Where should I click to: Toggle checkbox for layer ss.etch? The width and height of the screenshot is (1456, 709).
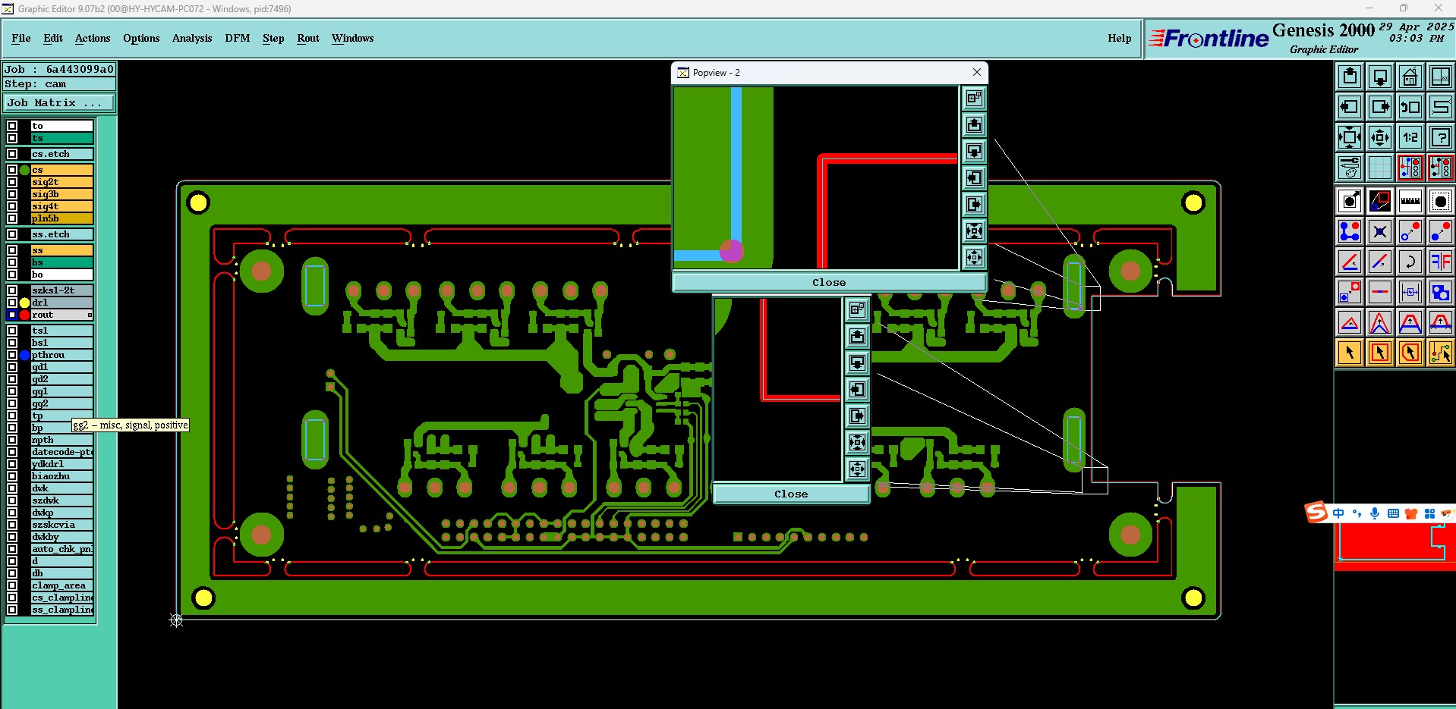coord(12,234)
